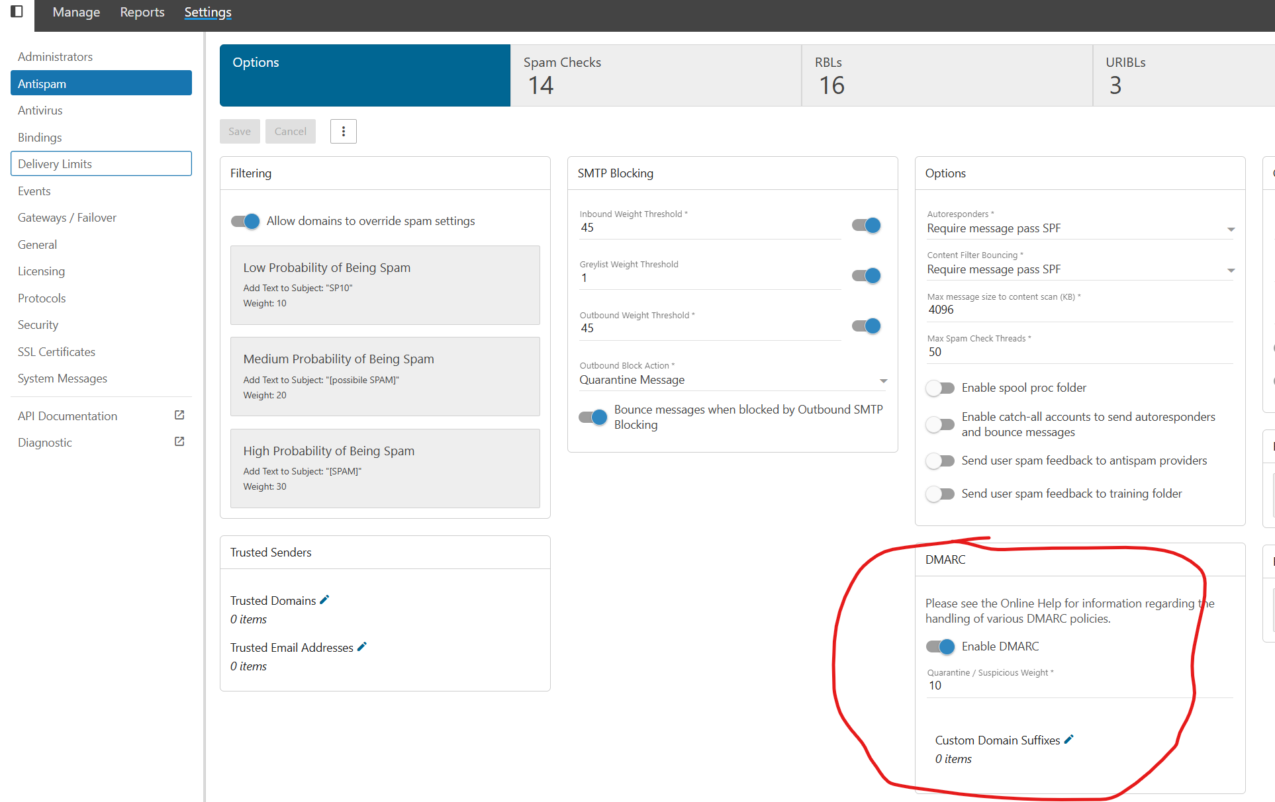Enable spool proc folder toggle
1275x802 pixels.
[x=940, y=388]
